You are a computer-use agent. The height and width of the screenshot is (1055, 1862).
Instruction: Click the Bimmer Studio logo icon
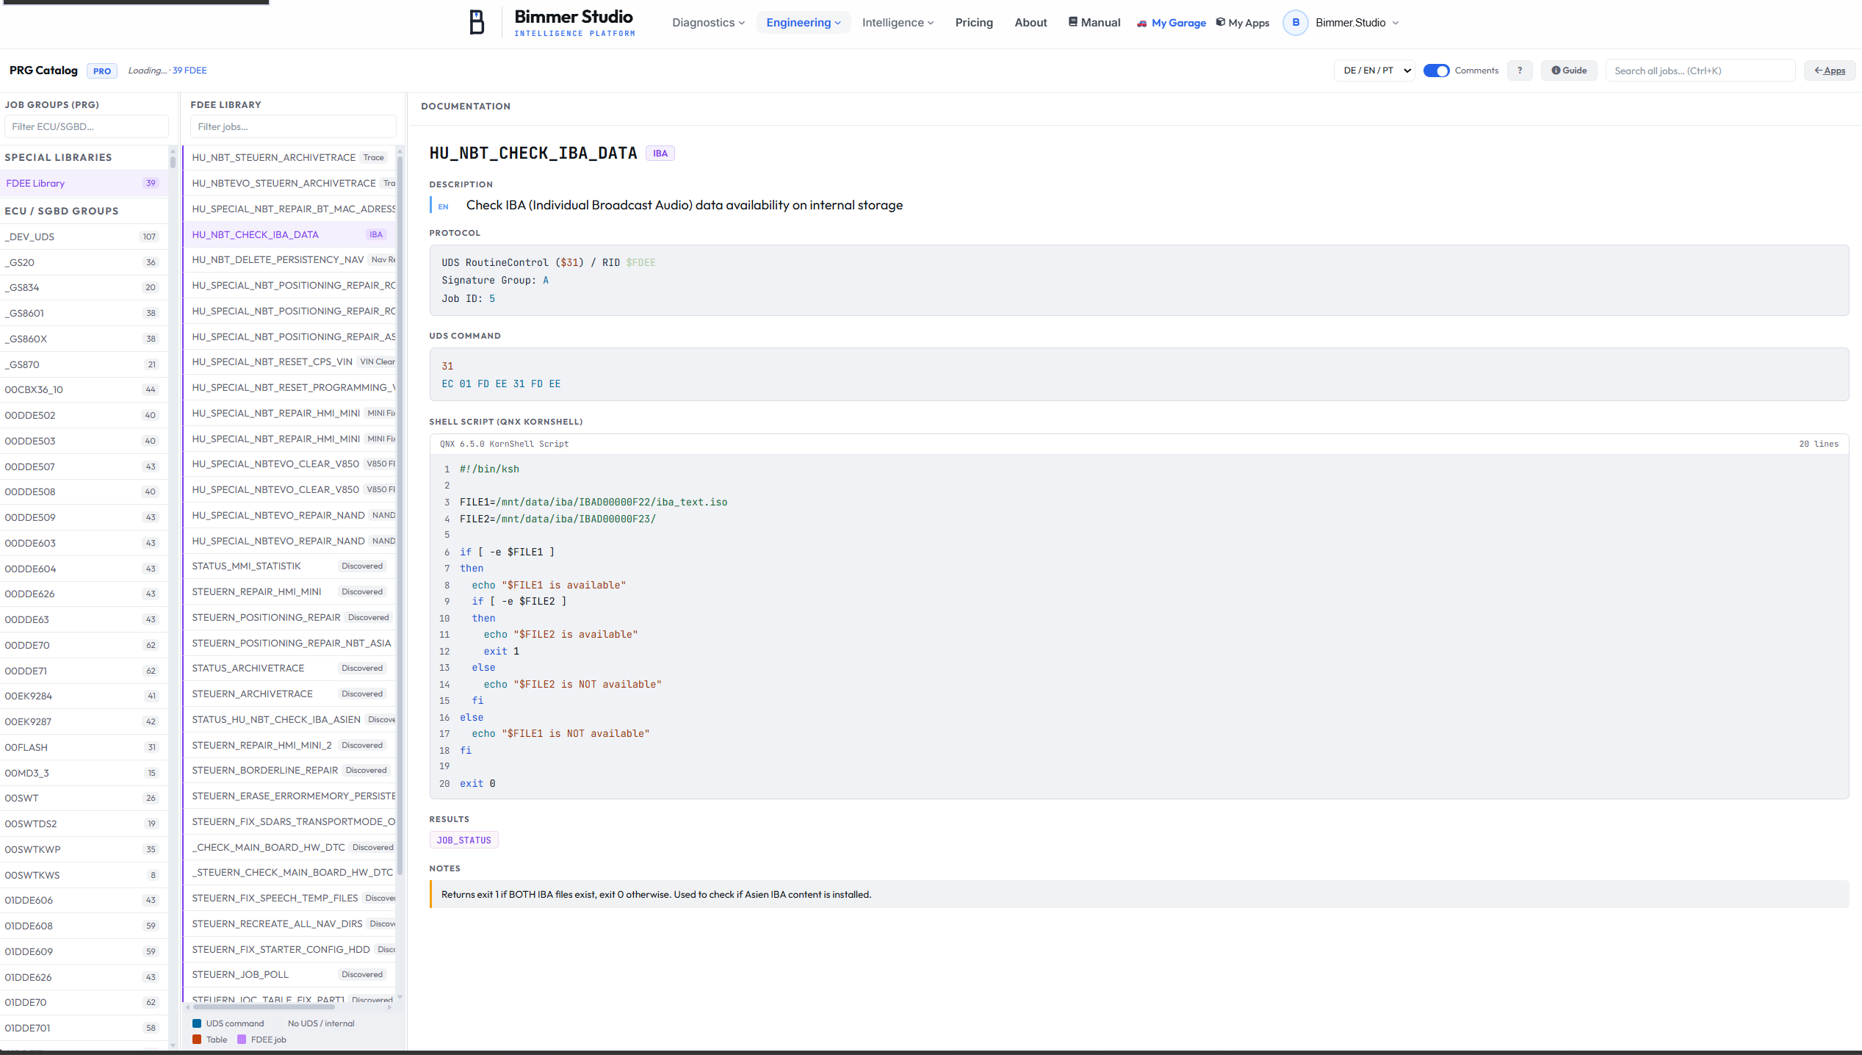tap(477, 22)
